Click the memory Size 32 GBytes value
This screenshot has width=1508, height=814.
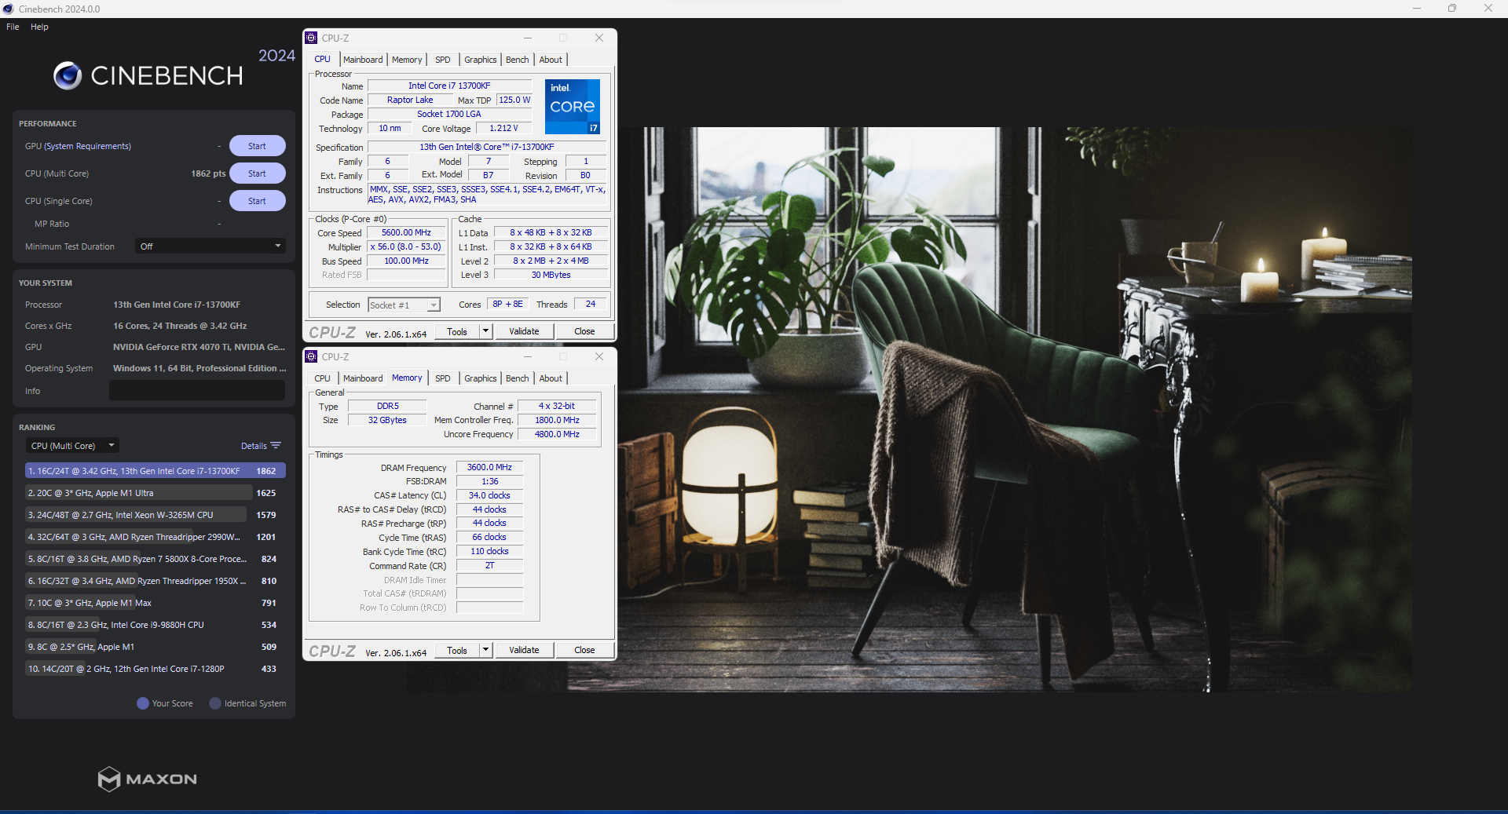tap(387, 420)
